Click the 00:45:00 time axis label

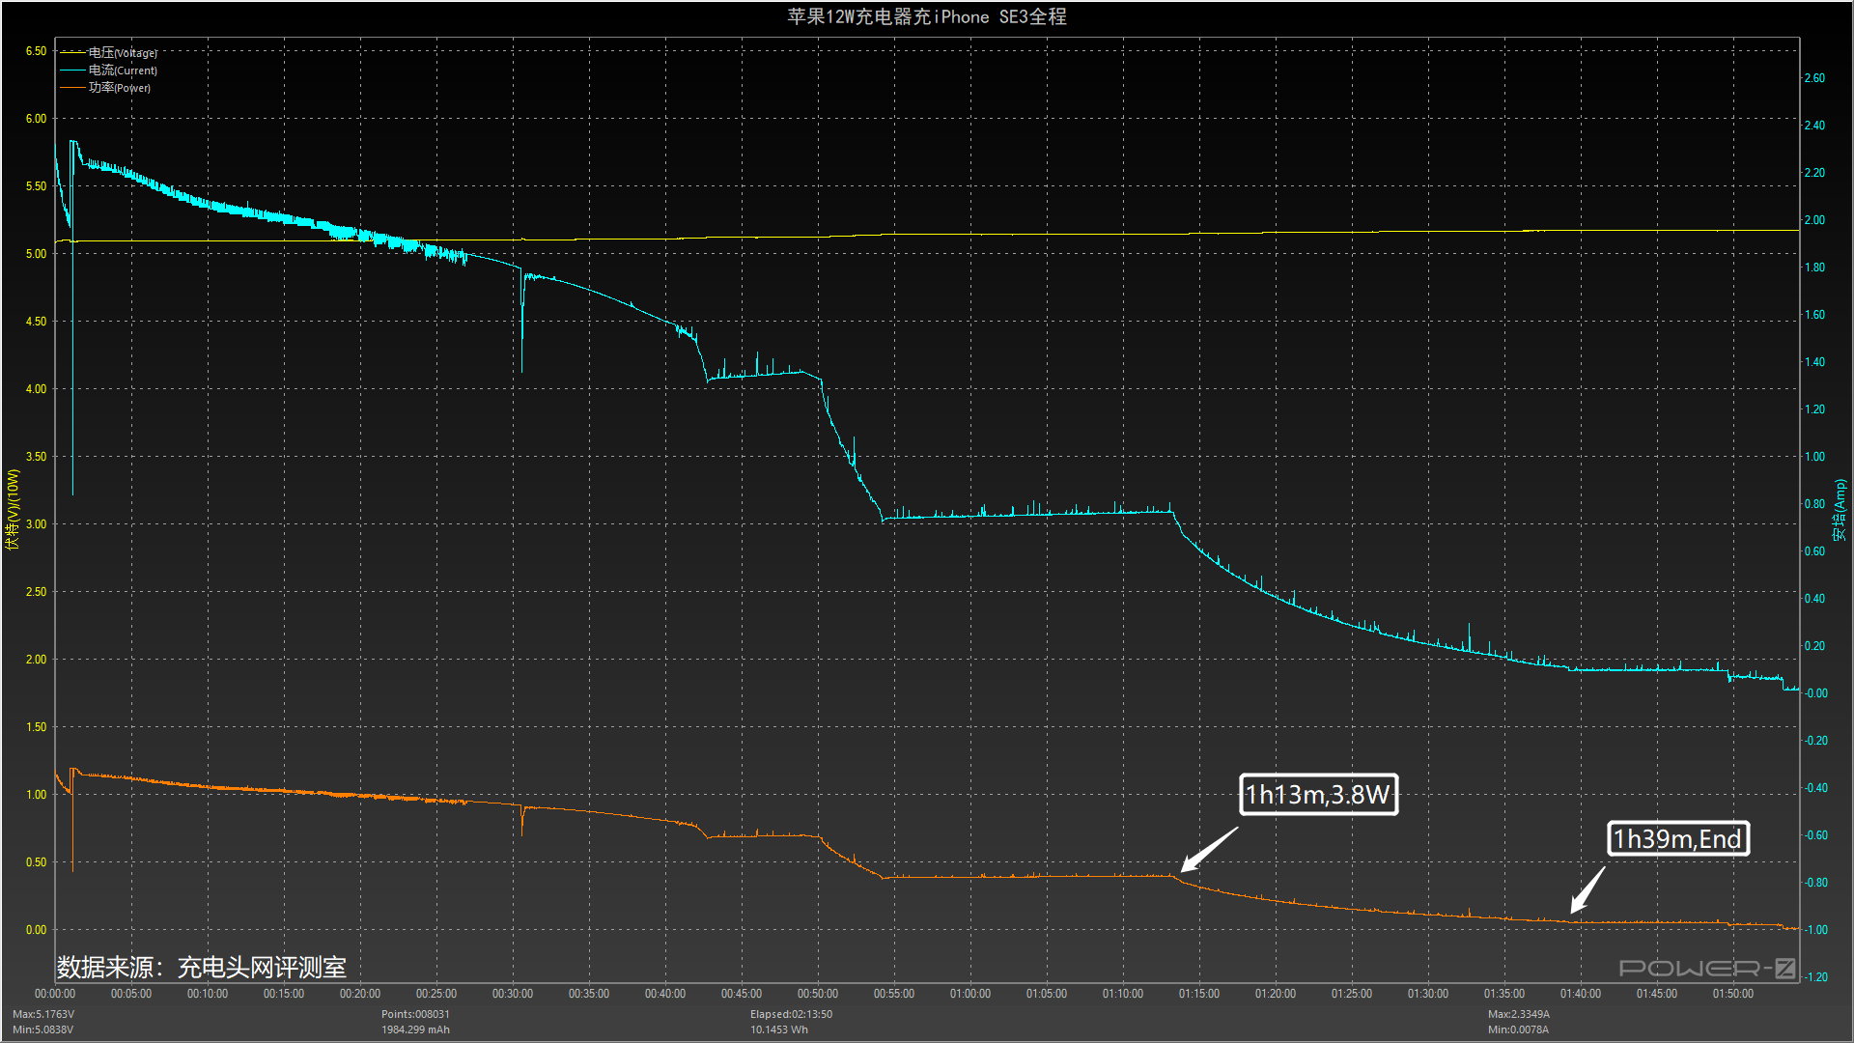coord(742,994)
